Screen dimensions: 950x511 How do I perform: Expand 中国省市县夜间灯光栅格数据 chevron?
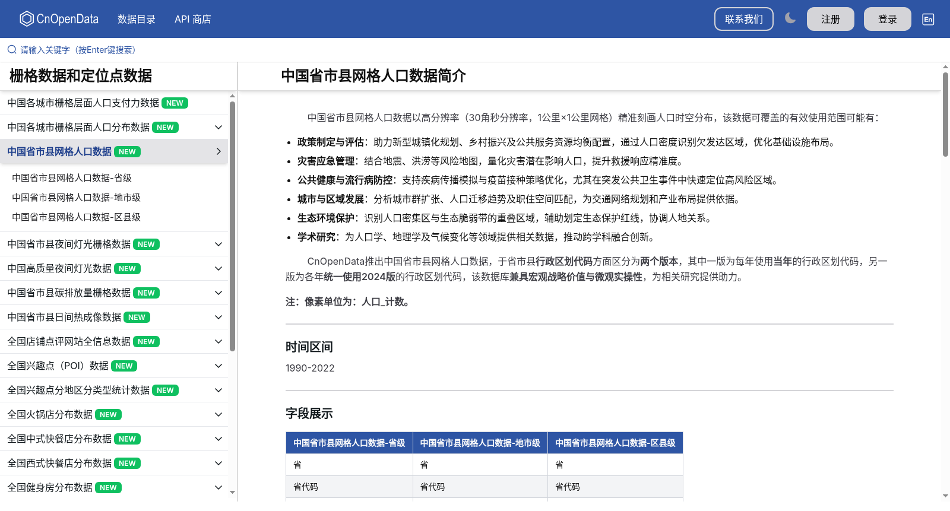[218, 244]
